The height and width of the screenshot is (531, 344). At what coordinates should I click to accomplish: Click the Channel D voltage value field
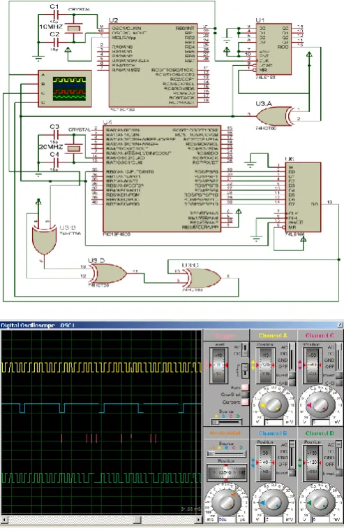tap(320, 520)
